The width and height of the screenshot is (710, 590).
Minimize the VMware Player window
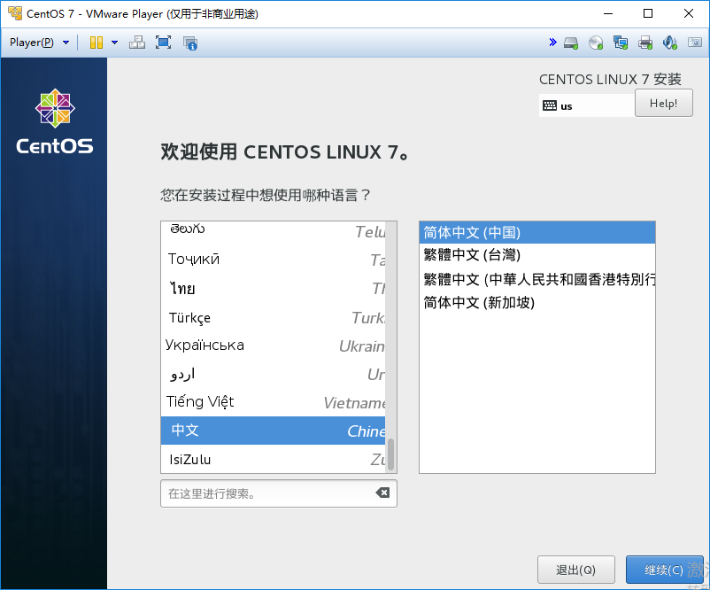[608, 13]
